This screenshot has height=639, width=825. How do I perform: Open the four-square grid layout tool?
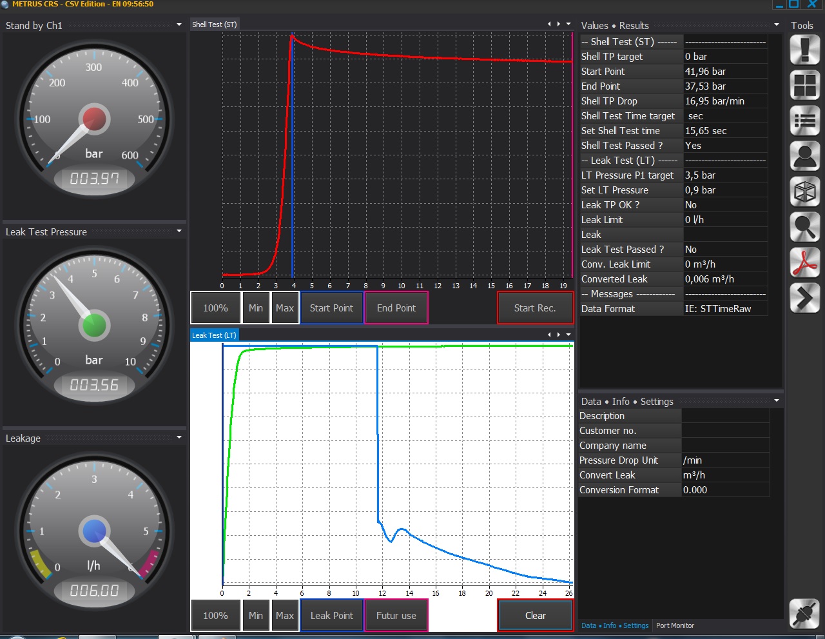tap(804, 85)
